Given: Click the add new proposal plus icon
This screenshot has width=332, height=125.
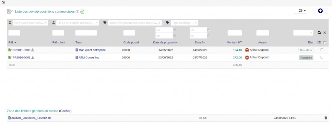Looking at the screenshot, I should click(320, 11).
